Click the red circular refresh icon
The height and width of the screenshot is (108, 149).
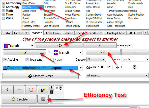click(31, 89)
